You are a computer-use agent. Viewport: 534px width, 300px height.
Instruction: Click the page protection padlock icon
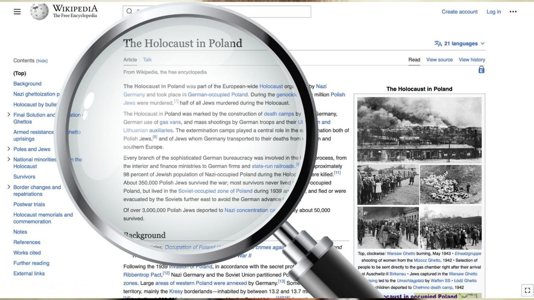(481, 70)
